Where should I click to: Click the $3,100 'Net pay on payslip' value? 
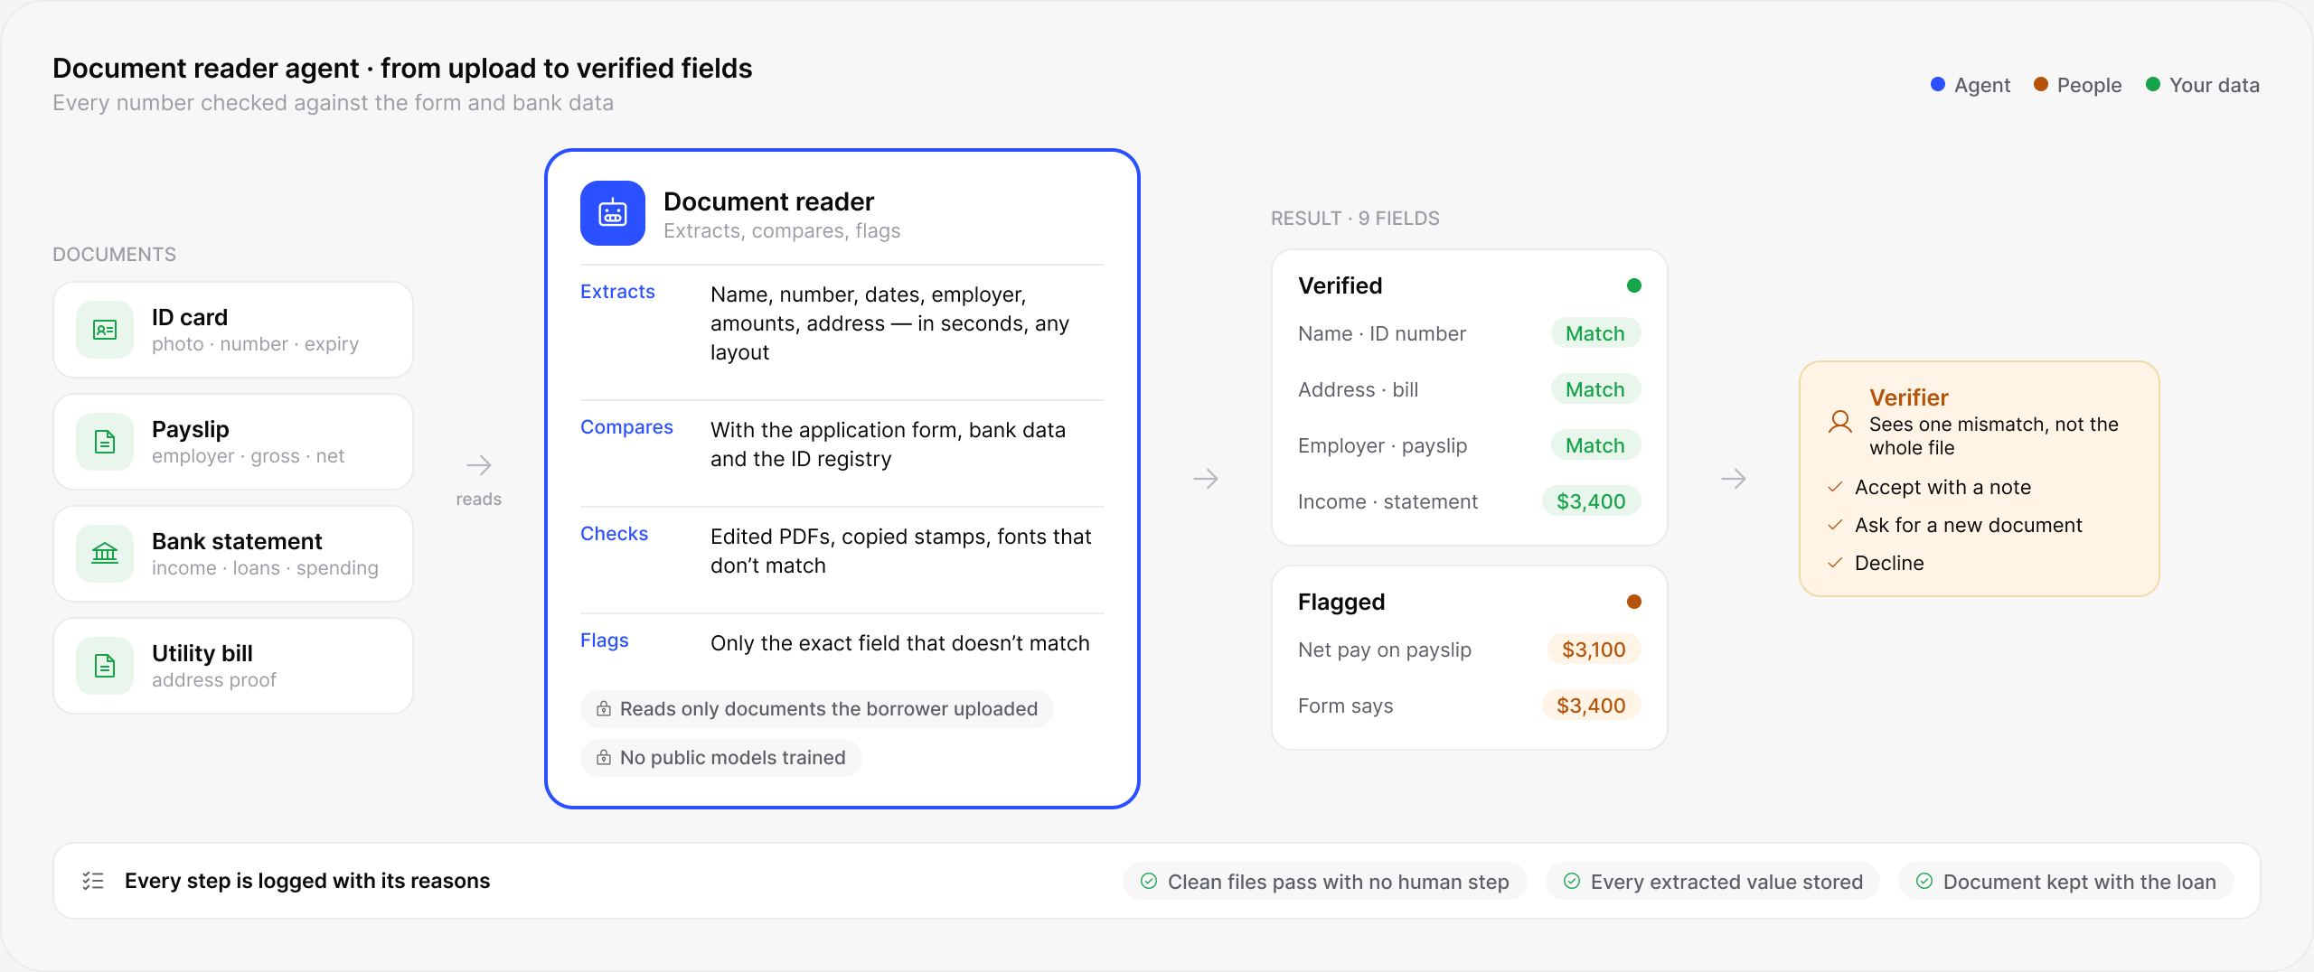coord(1594,650)
